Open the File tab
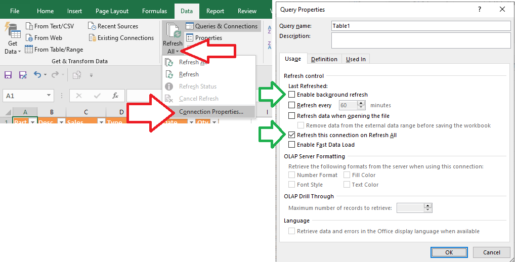Screen dimensions: 515x262 point(15,11)
